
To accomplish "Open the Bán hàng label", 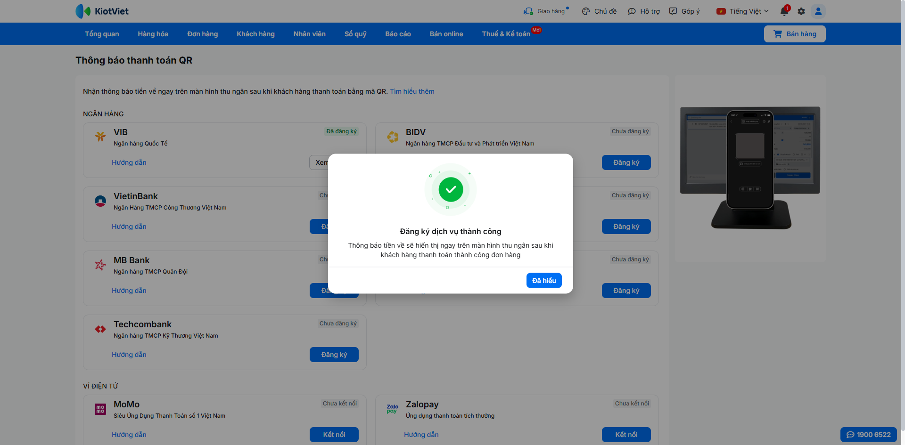I will click(801, 34).
